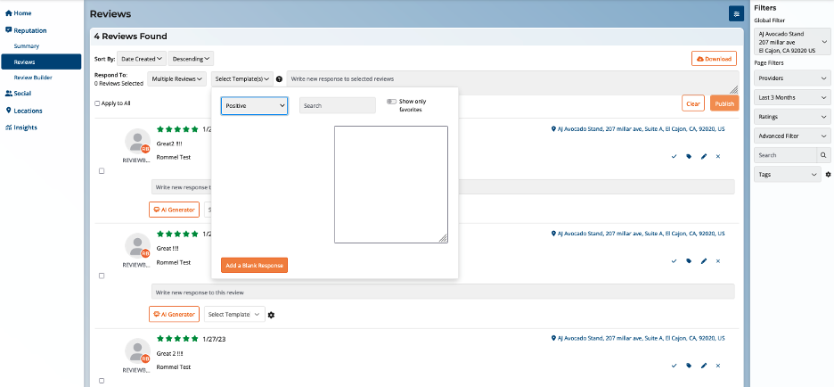Click the gear icon next to Select Template
Image resolution: width=834 pixels, height=387 pixels.
(x=272, y=314)
